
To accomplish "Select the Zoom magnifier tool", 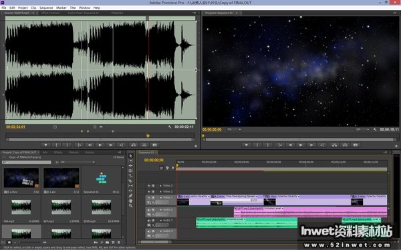I will click(131, 205).
